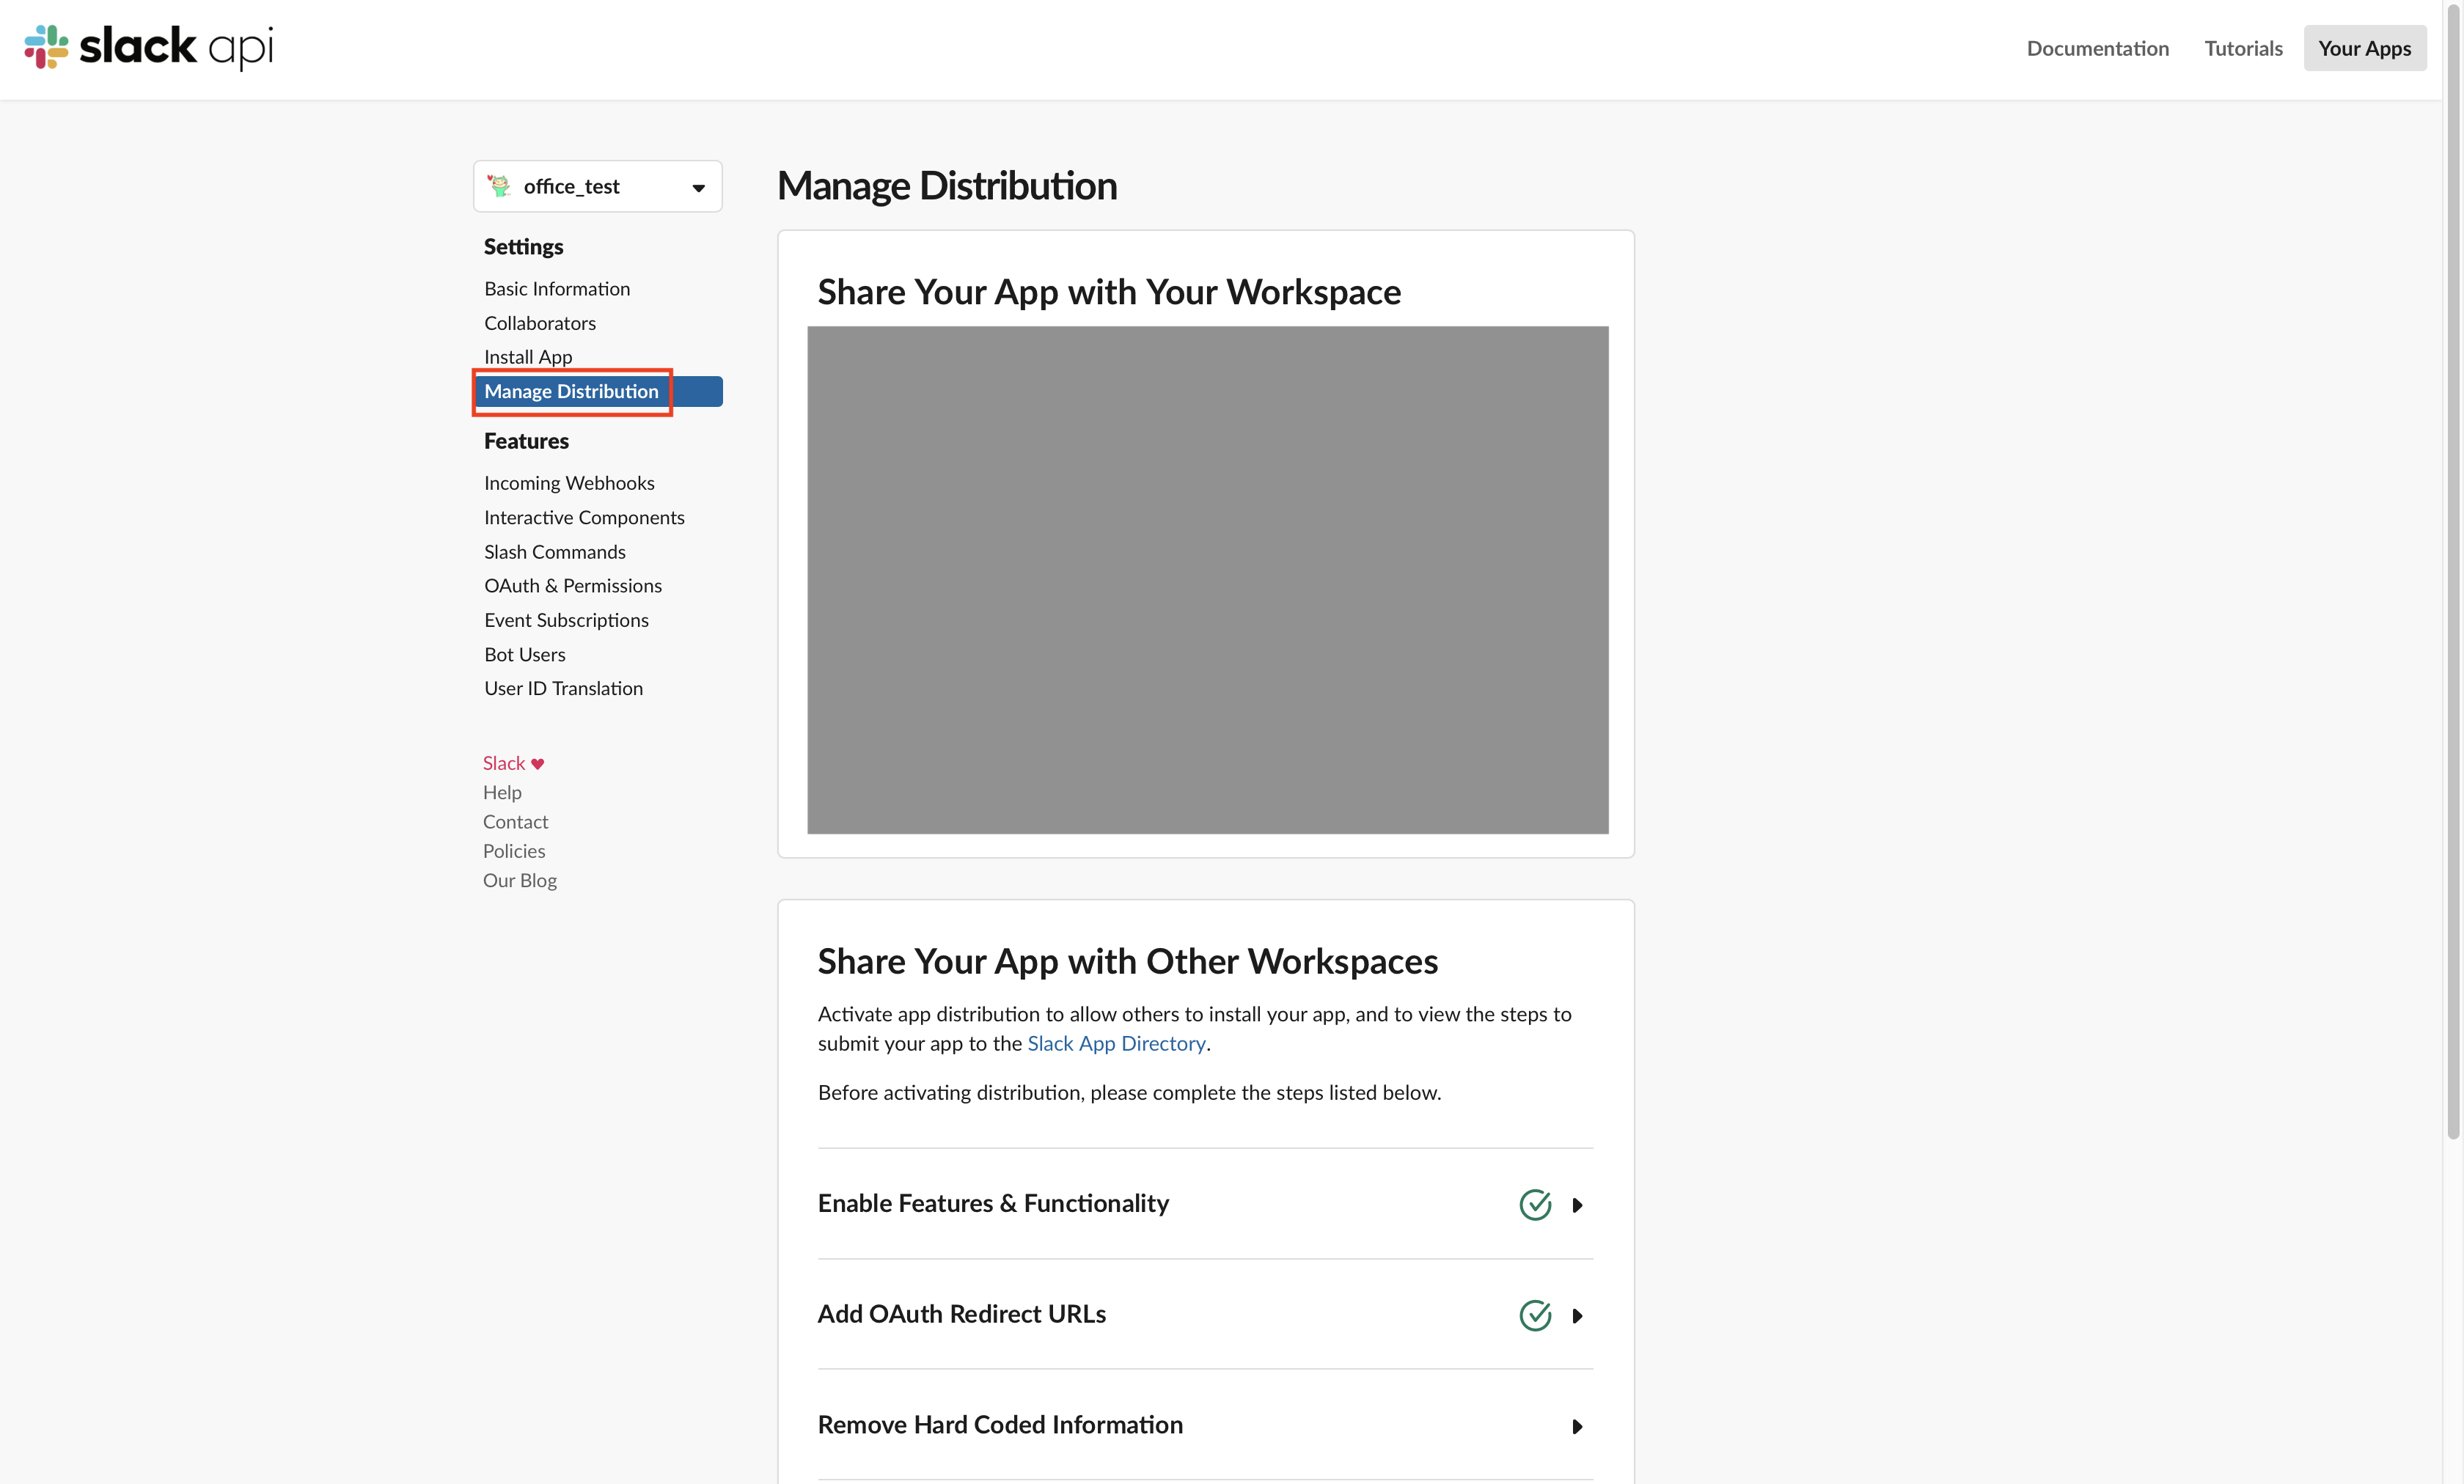Click the Slack logo icon

pyautogui.click(x=46, y=47)
